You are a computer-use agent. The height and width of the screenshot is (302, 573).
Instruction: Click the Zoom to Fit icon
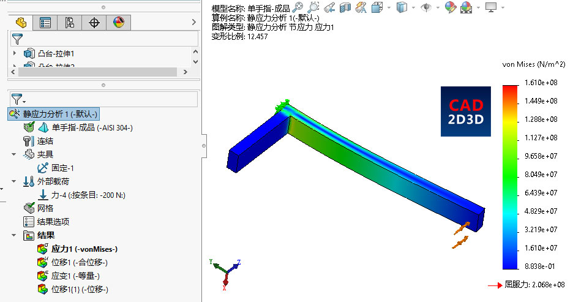click(298, 7)
